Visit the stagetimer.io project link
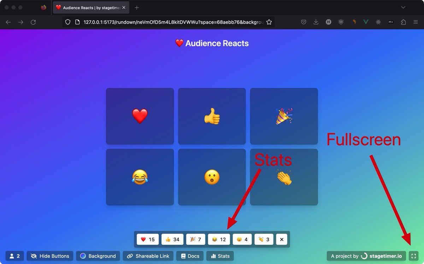This screenshot has width=424, height=264. pos(366,256)
